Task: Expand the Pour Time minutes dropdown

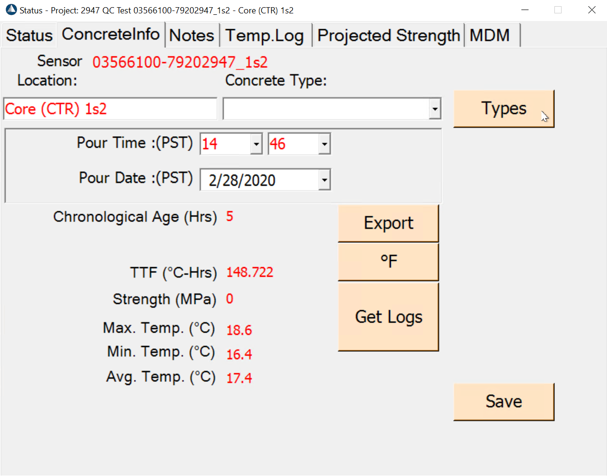Action: [324, 144]
